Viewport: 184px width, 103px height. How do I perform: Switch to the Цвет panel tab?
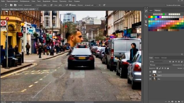(151, 11)
